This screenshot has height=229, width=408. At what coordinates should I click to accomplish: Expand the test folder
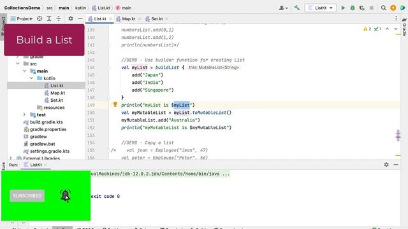point(25,114)
